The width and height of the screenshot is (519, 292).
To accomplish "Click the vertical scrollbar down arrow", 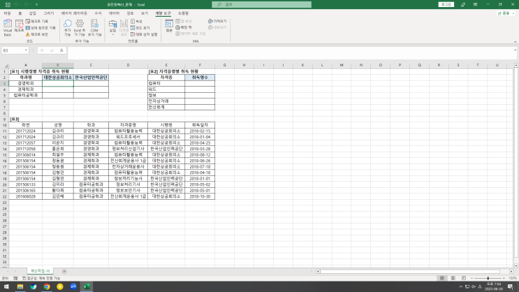I will (516, 266).
